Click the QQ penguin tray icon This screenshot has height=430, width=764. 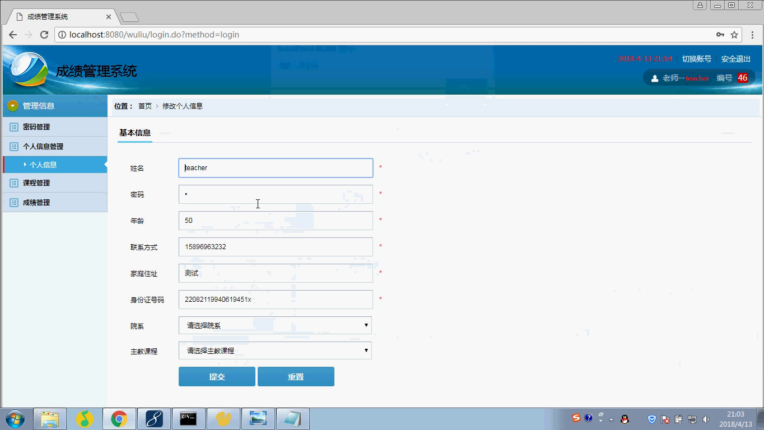[625, 419]
